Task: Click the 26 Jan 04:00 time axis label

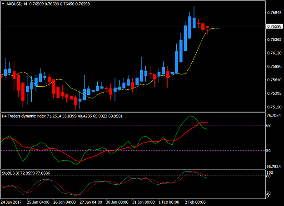Action: click(65, 202)
